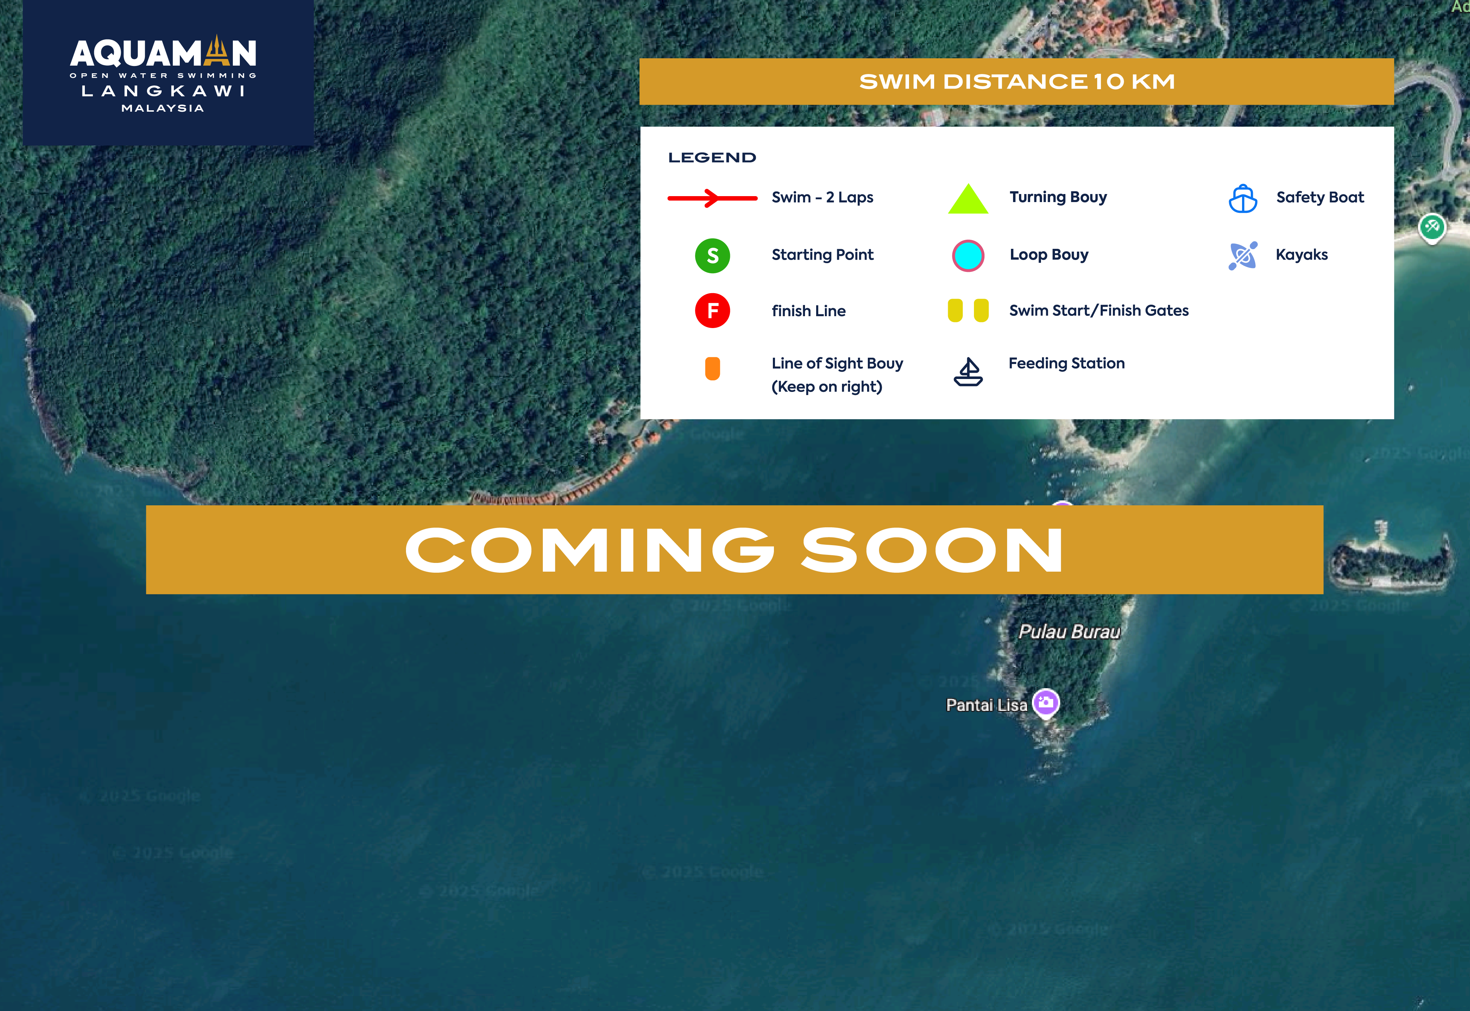Click the Swim Distance 10 KM banner
1470x1011 pixels.
pyautogui.click(x=1016, y=82)
